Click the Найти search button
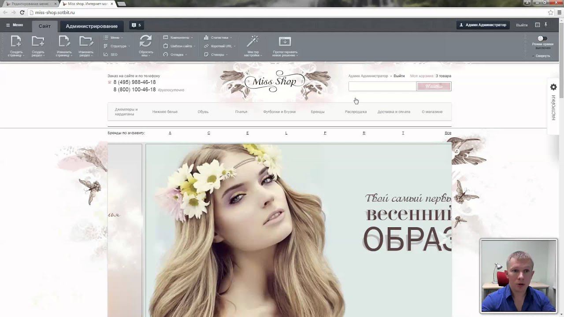Image resolution: width=564 pixels, height=317 pixels. click(x=434, y=86)
